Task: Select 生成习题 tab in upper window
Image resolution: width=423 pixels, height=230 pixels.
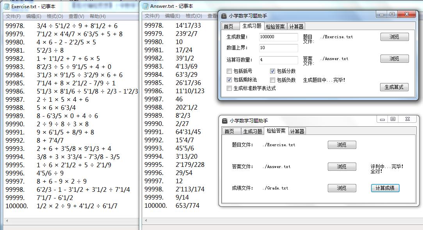Action: click(x=252, y=26)
